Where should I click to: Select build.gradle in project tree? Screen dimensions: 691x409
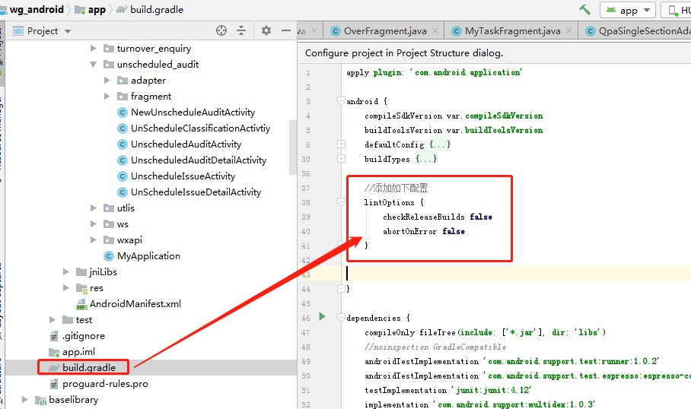tap(88, 368)
